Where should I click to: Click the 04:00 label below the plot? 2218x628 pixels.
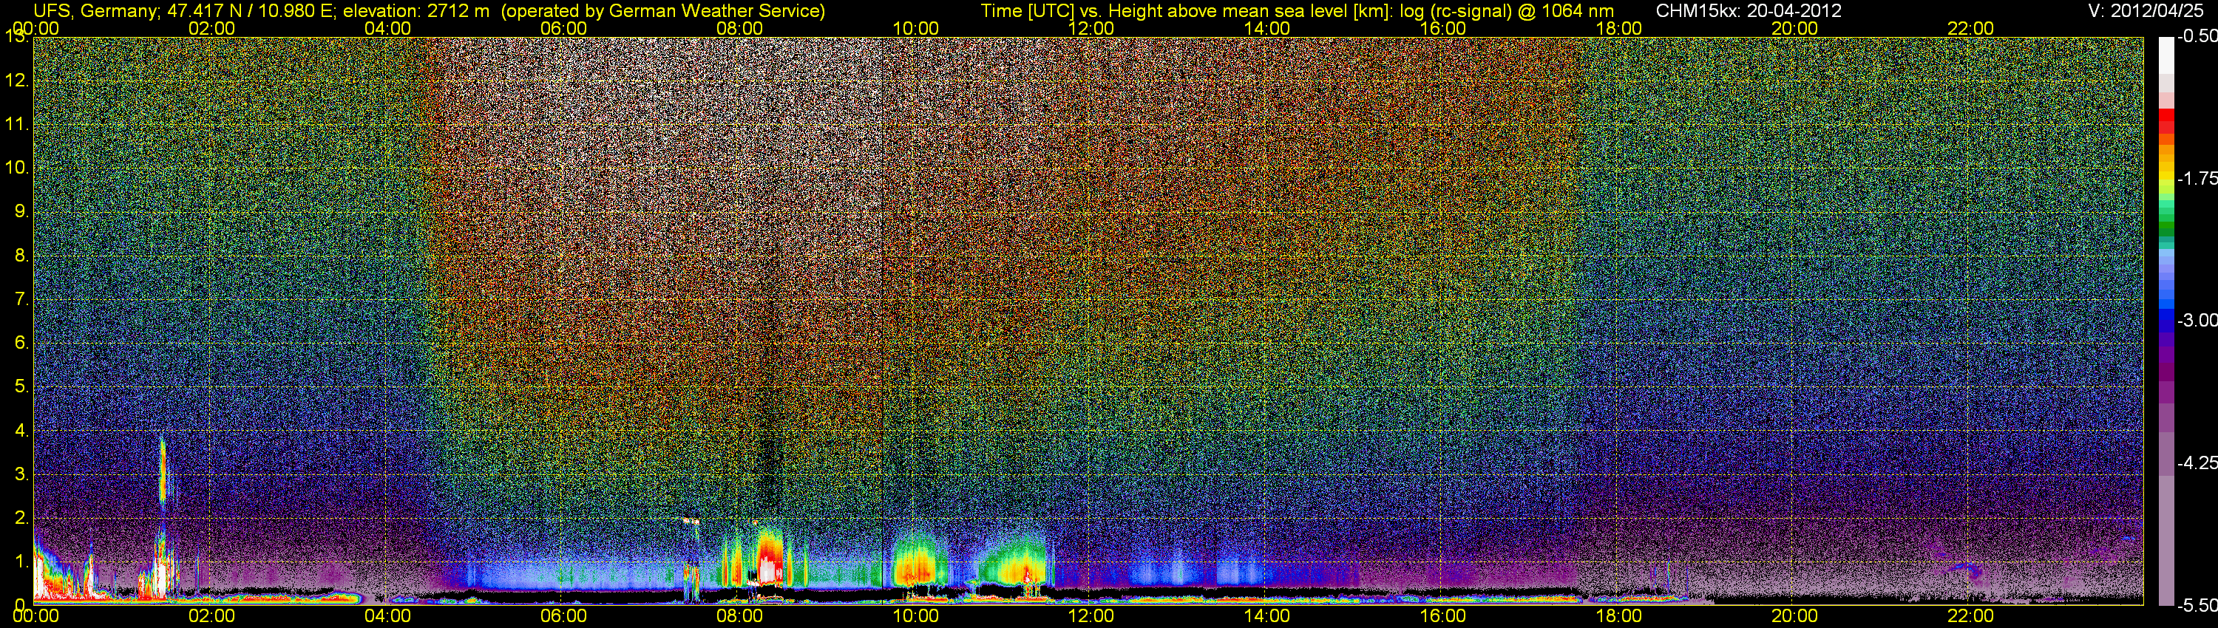387,616
